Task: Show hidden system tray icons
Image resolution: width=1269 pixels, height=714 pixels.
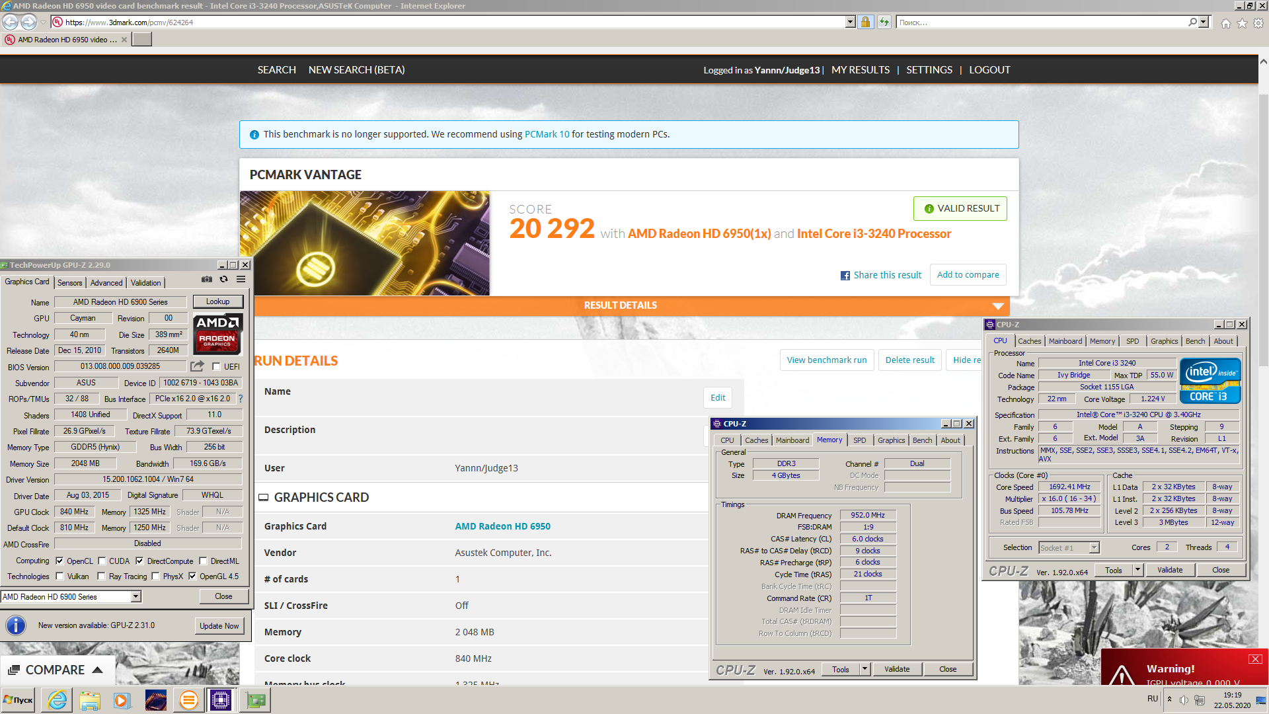Action: pos(1169,699)
